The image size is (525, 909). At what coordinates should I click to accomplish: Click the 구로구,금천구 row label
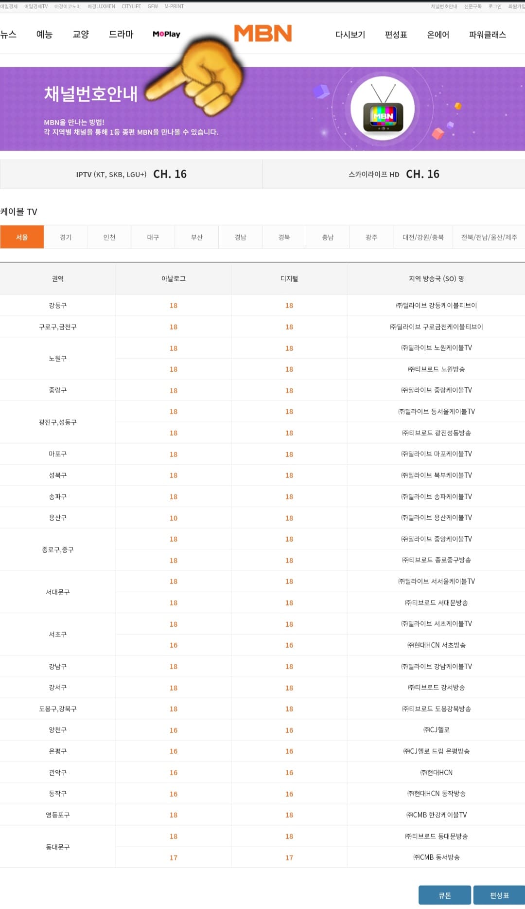point(58,327)
